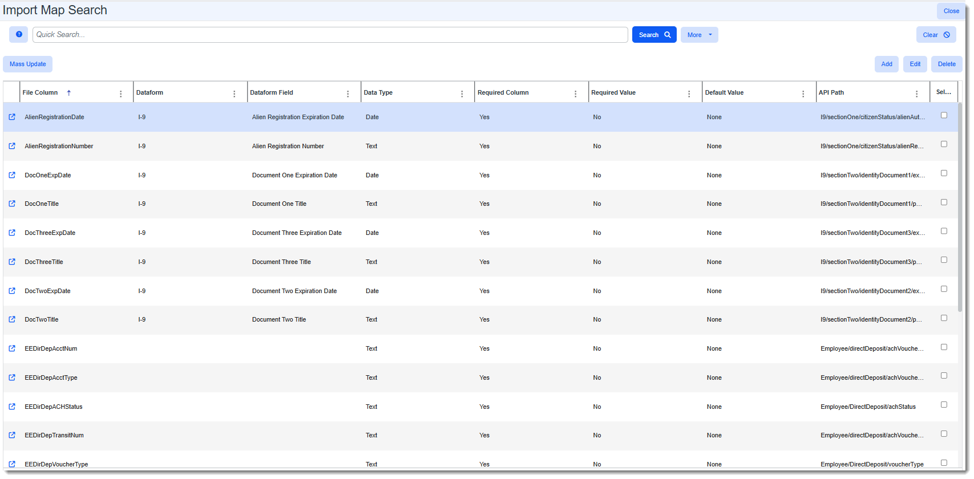Expand the More dropdown menu
This screenshot has height=479, width=974.
pos(699,35)
